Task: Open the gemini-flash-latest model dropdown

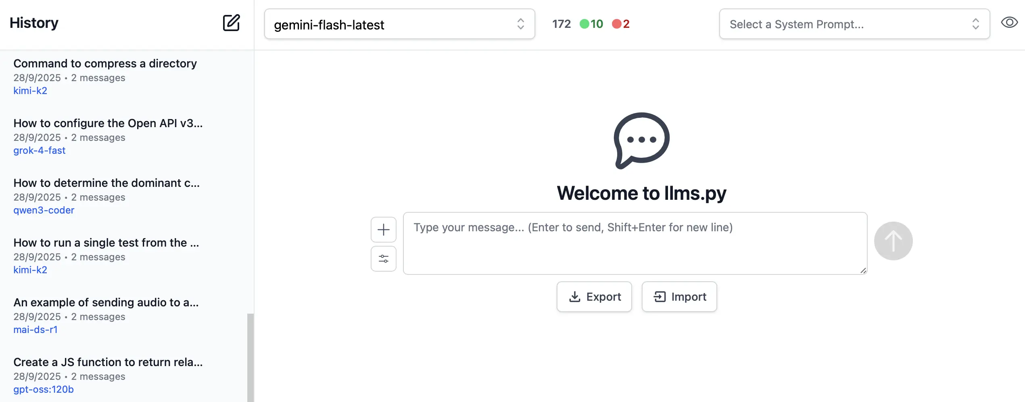Action: click(x=399, y=24)
